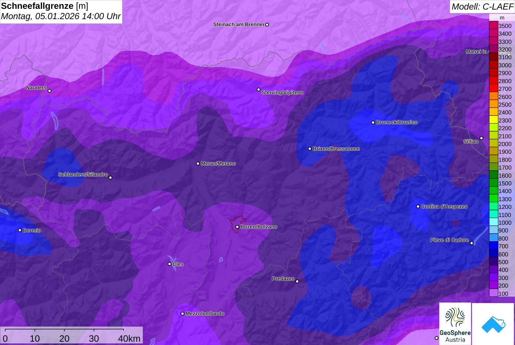This screenshot has width=515, height=345.
Task: Click the legend unit label m
Action: (x=502, y=18)
